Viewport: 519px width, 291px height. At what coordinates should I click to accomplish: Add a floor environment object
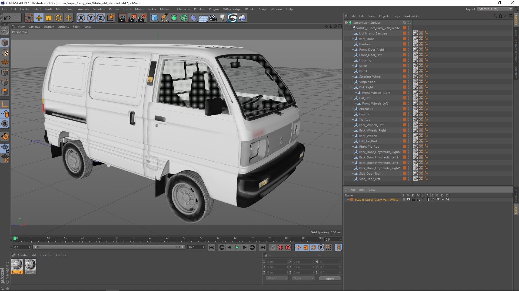click(x=203, y=18)
